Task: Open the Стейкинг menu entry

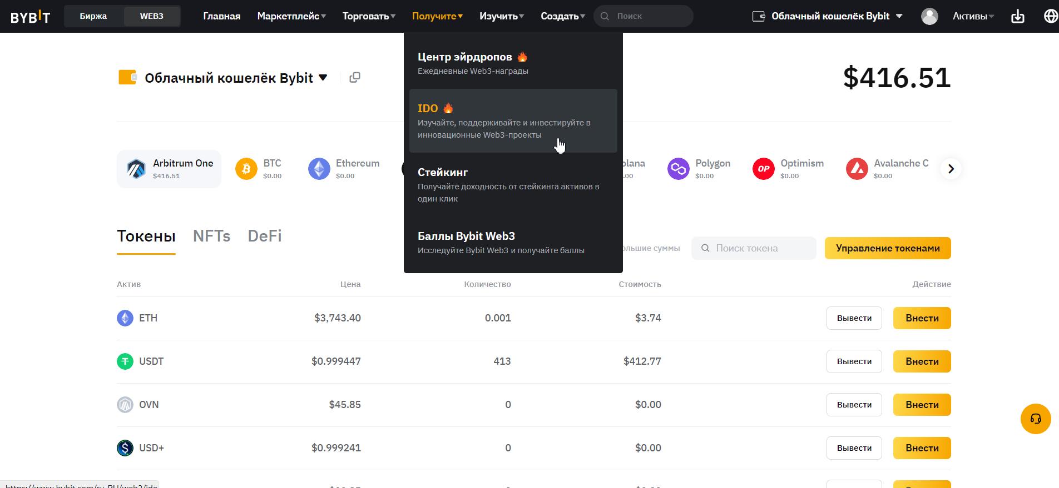Action: pyautogui.click(x=513, y=185)
